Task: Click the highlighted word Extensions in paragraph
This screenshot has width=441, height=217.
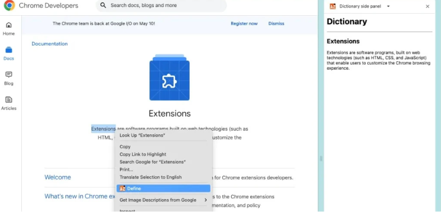Action: [103, 129]
